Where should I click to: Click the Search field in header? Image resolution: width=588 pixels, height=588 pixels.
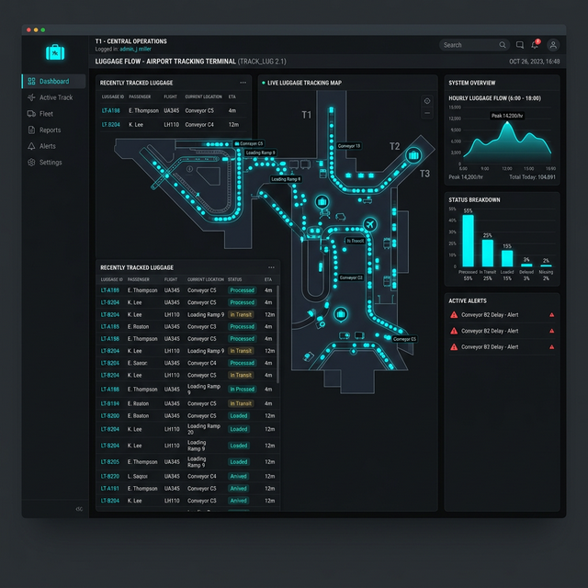[470, 45]
